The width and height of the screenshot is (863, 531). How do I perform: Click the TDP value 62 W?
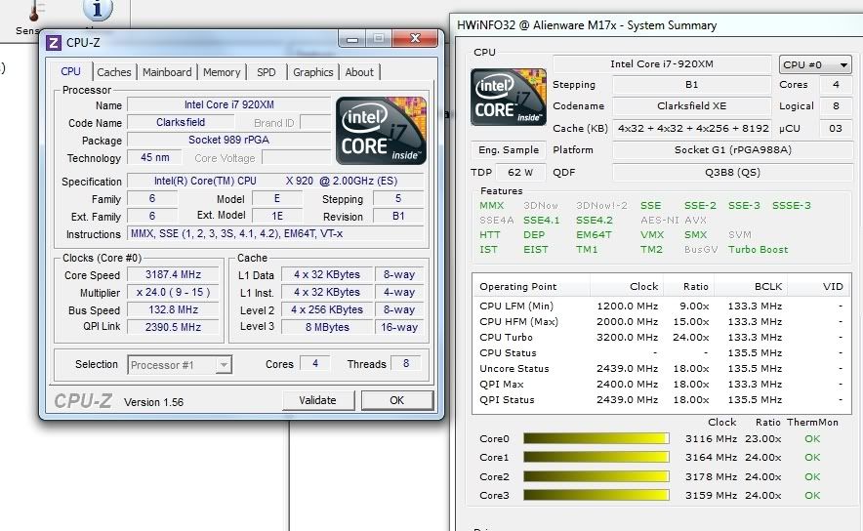[520, 172]
